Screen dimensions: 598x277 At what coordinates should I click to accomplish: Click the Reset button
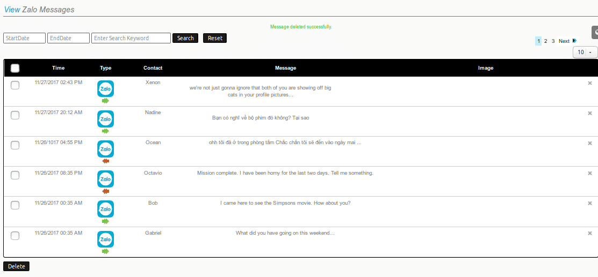(215, 38)
